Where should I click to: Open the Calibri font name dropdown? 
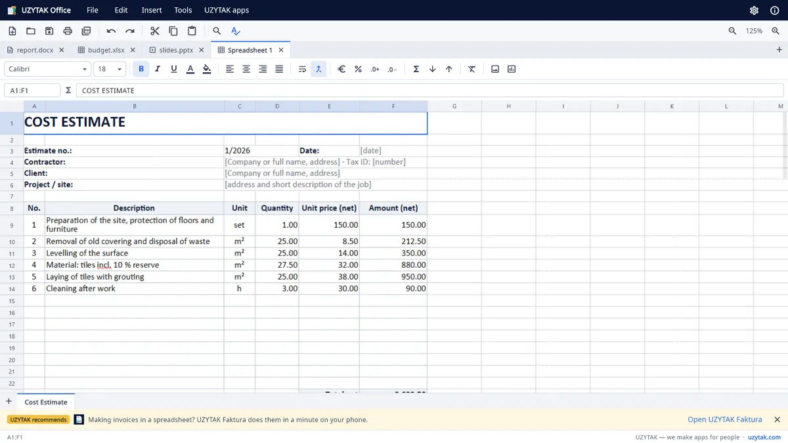[x=47, y=69]
